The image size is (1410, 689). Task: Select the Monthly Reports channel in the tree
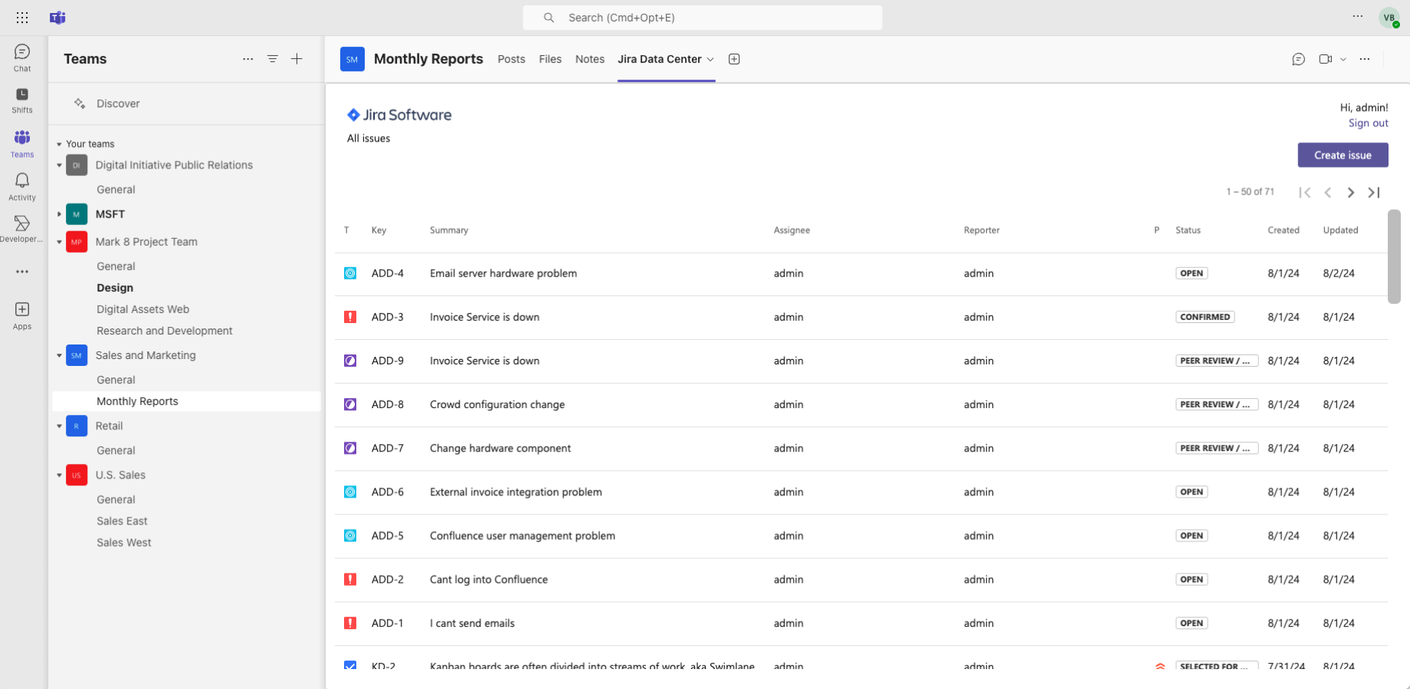point(186,401)
